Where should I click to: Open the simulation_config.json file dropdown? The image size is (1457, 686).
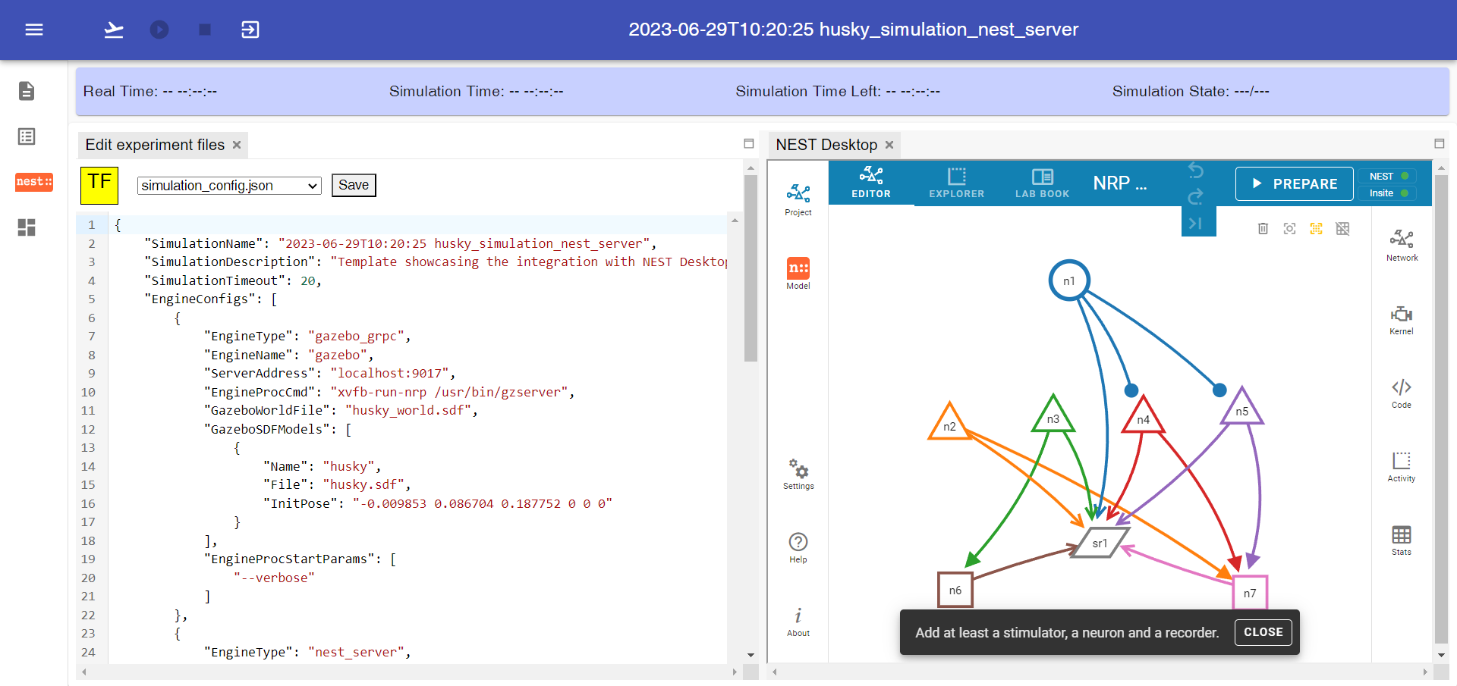click(x=229, y=186)
